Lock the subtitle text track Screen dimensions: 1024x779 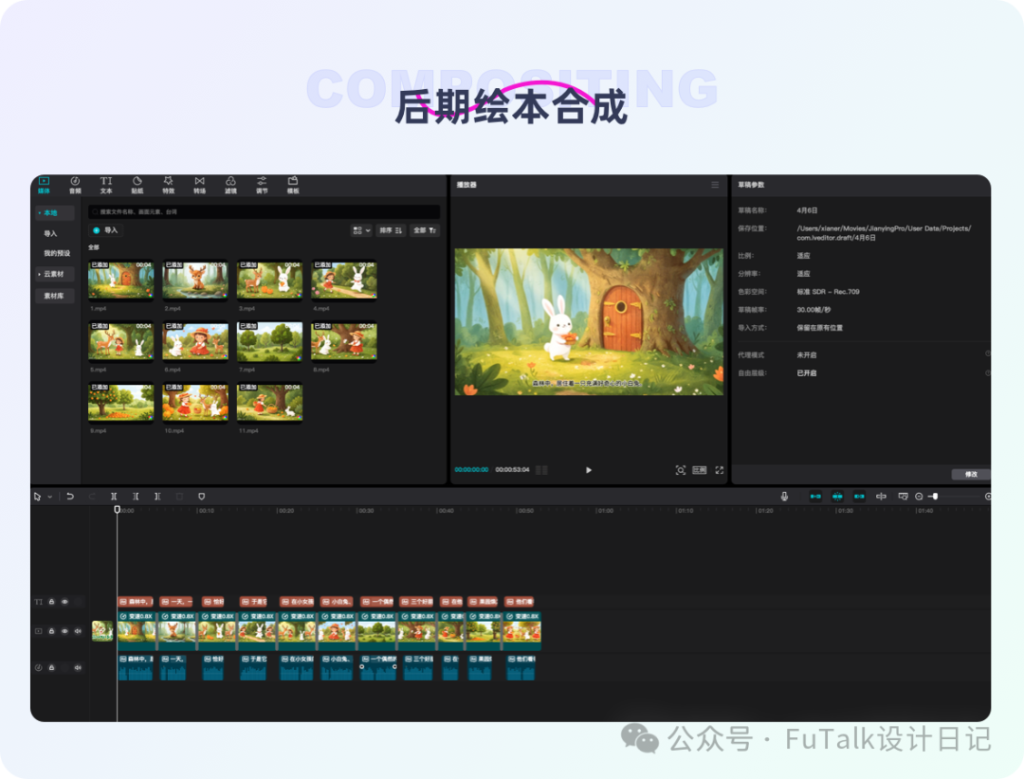(51, 602)
